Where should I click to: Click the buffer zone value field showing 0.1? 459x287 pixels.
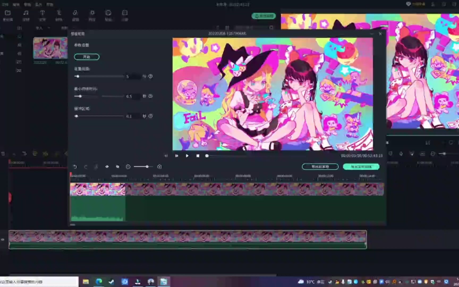133,116
